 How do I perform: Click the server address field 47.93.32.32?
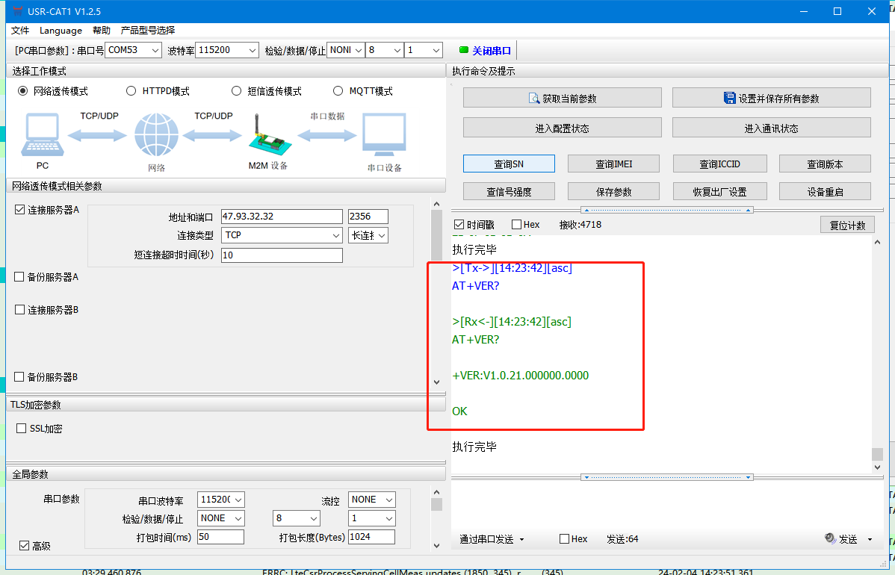click(x=282, y=217)
